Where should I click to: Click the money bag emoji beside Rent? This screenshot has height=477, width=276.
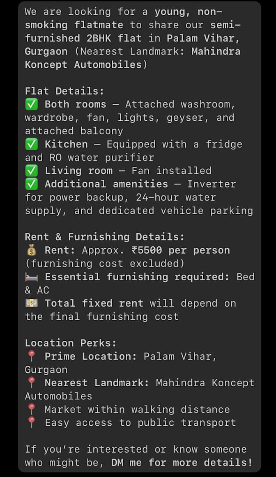[31, 250]
